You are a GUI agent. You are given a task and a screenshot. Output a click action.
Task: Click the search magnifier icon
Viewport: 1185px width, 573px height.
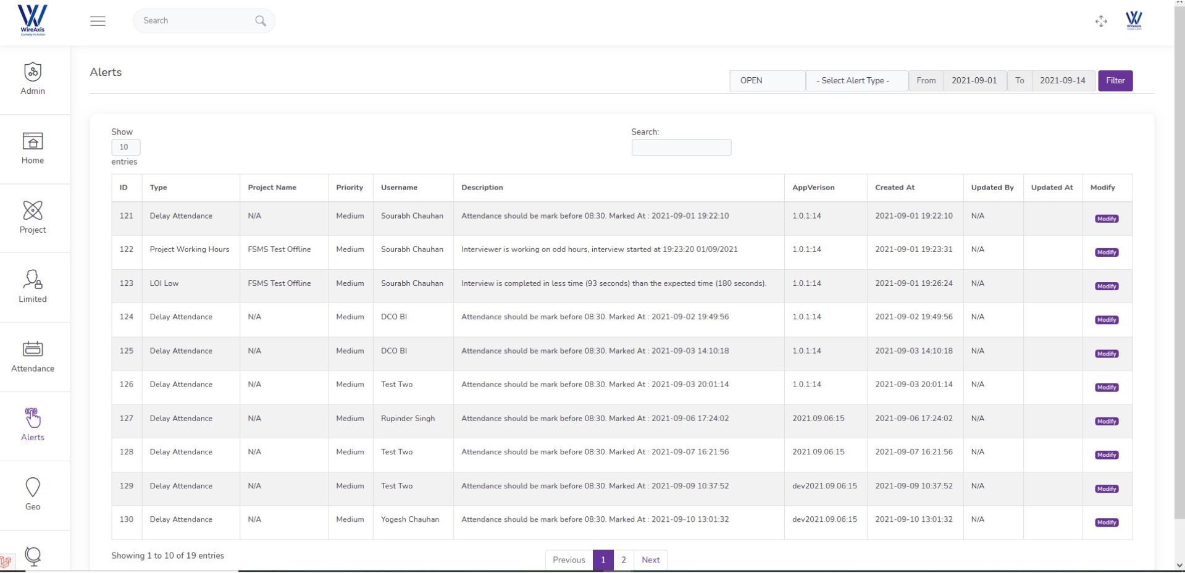(261, 21)
